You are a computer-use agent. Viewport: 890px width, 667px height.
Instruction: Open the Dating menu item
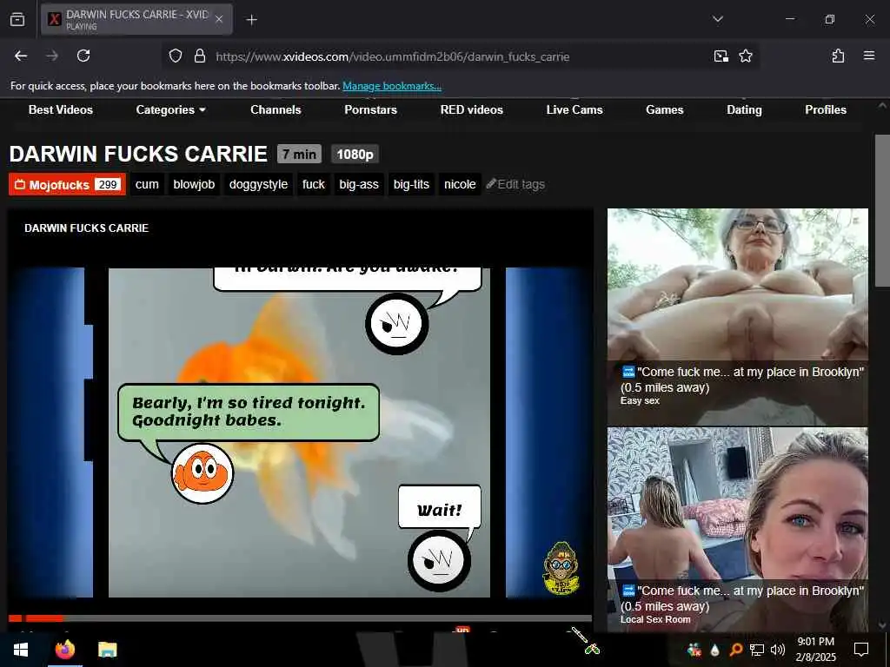pos(744,110)
